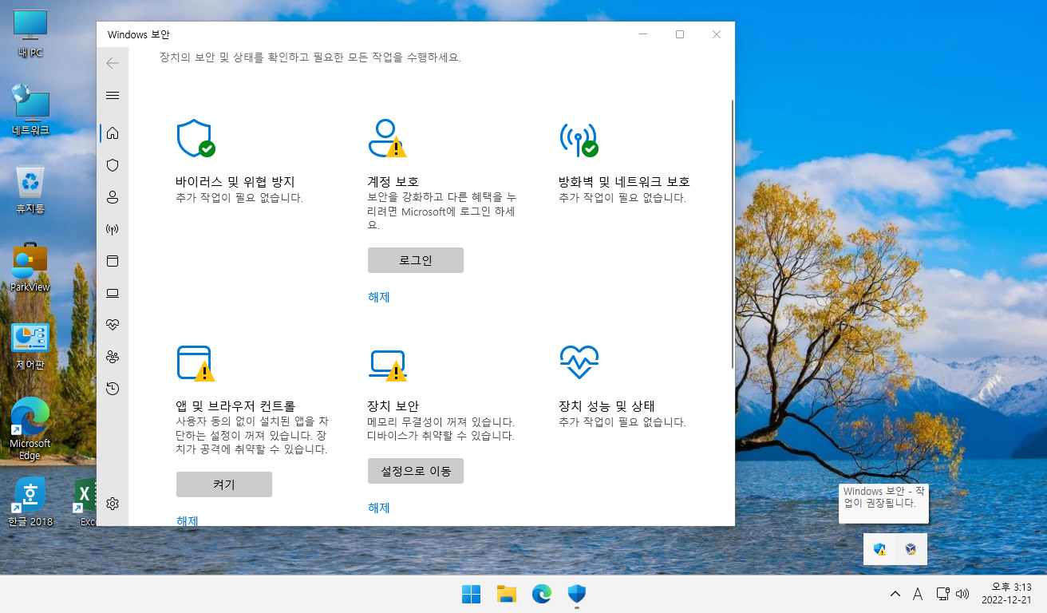Go back with the arrow in Windows 보안
The width and height of the screenshot is (1047, 613).
click(x=113, y=63)
